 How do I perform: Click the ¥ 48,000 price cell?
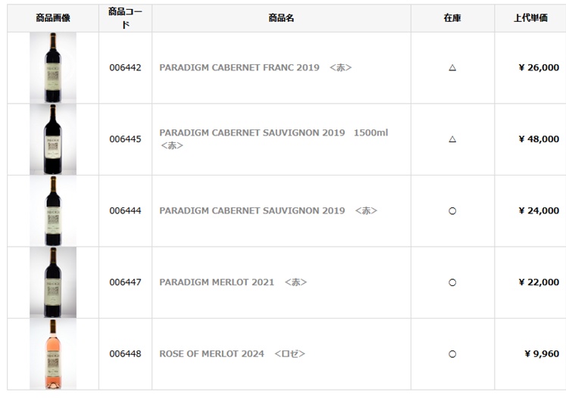538,139
